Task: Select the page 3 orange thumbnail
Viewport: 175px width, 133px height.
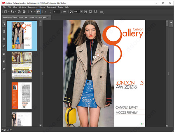Action: coord(22,96)
